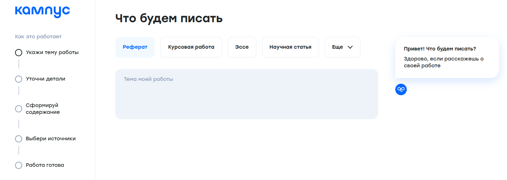Select the Уточни детали step circle
Viewport: 507px width, 180px height.
(19, 79)
